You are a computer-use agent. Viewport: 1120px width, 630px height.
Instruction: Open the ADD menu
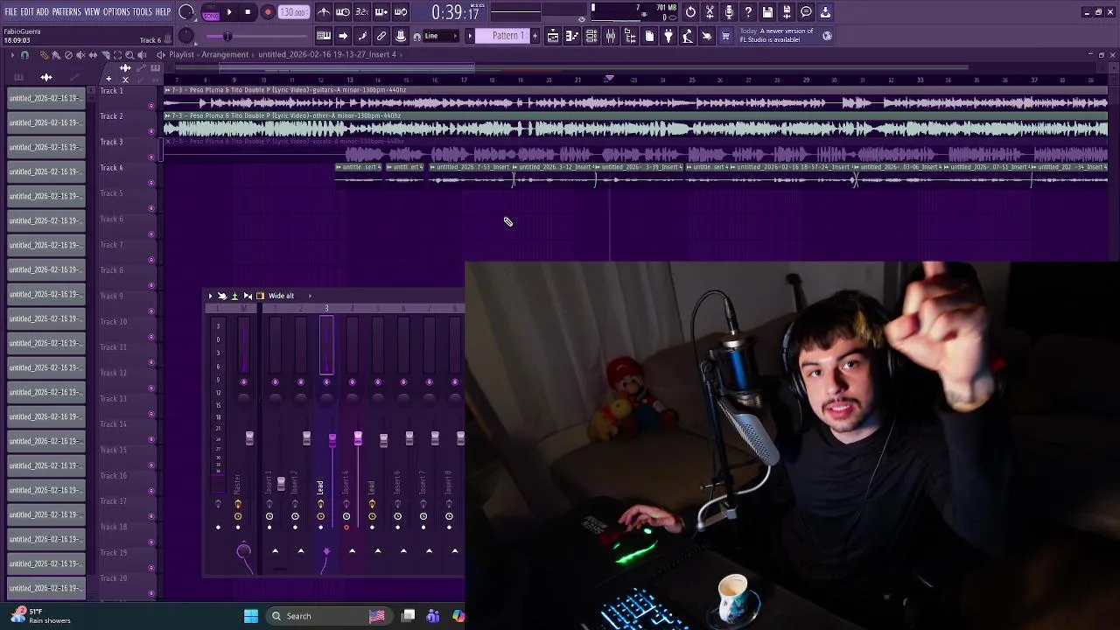tap(43, 11)
